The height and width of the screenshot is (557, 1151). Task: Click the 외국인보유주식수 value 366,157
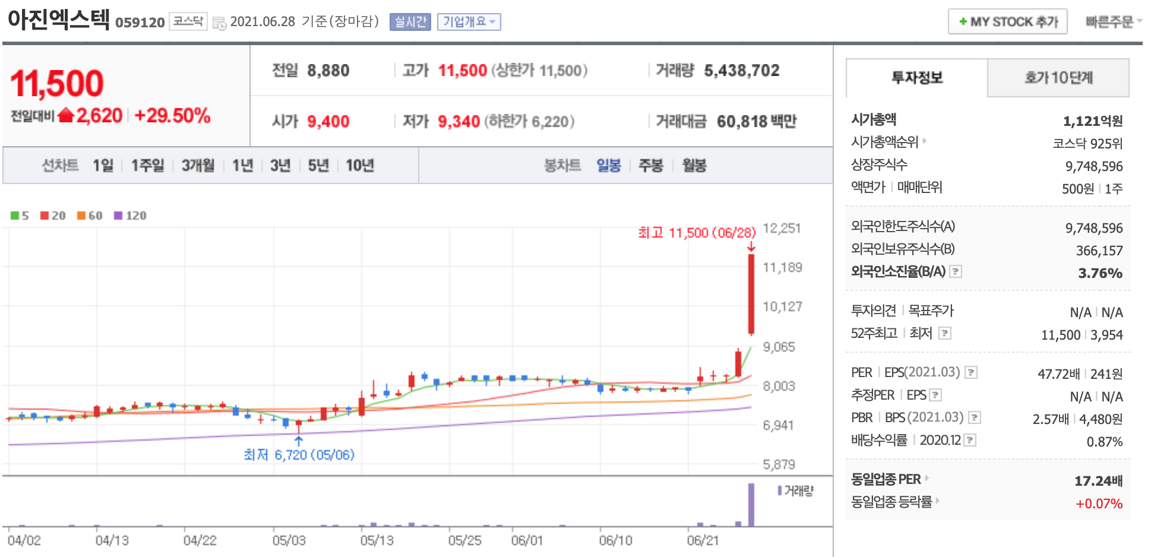point(1099,251)
